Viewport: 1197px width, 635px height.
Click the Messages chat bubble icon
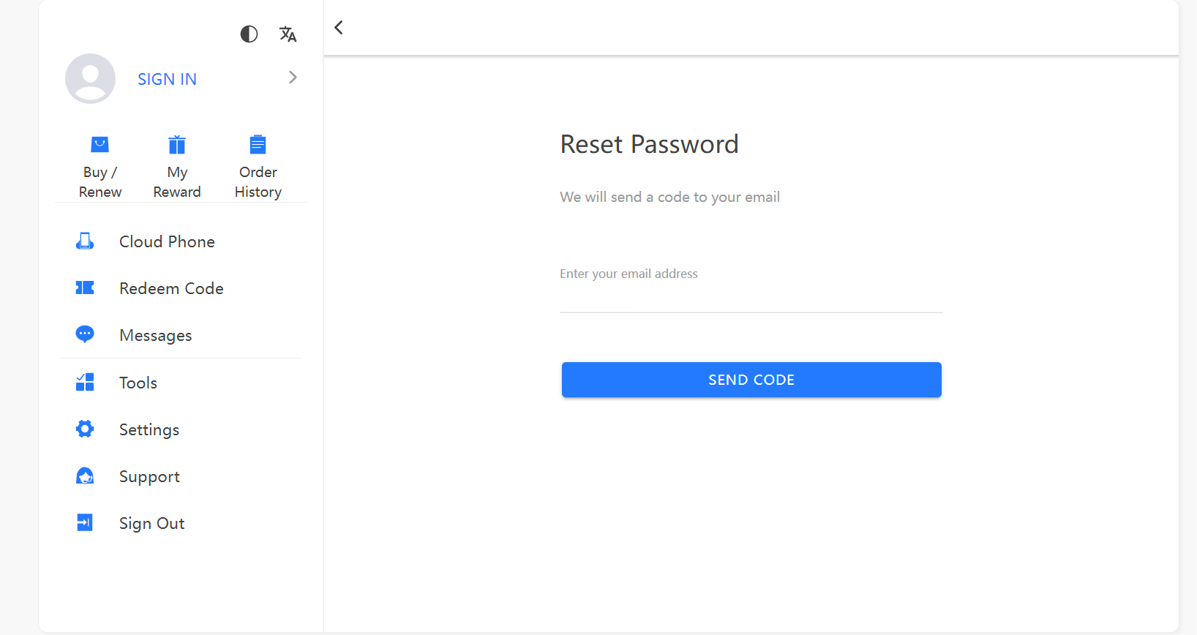pyautogui.click(x=85, y=334)
